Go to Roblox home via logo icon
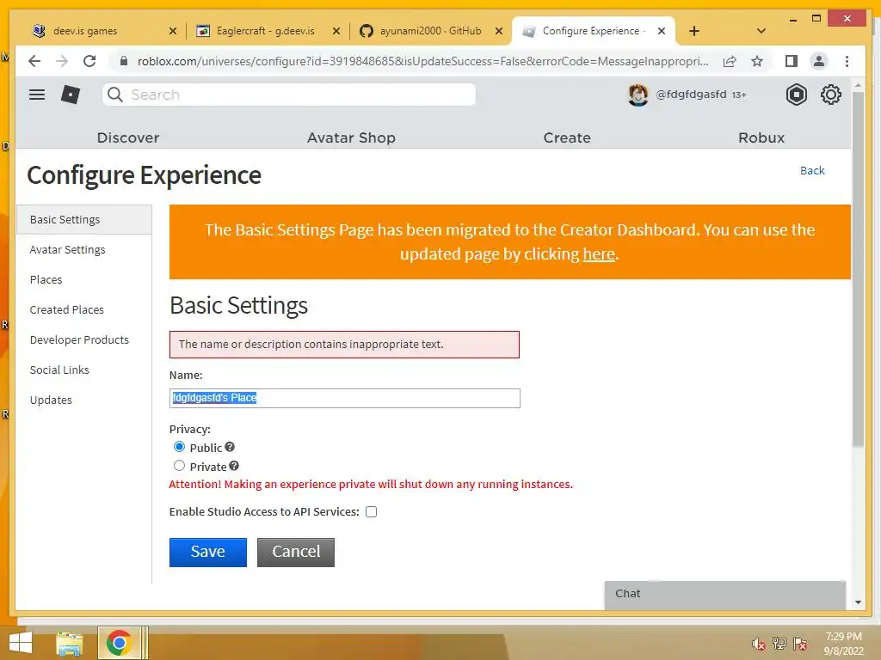 71,95
